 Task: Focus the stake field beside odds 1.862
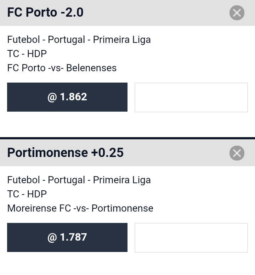(191, 97)
